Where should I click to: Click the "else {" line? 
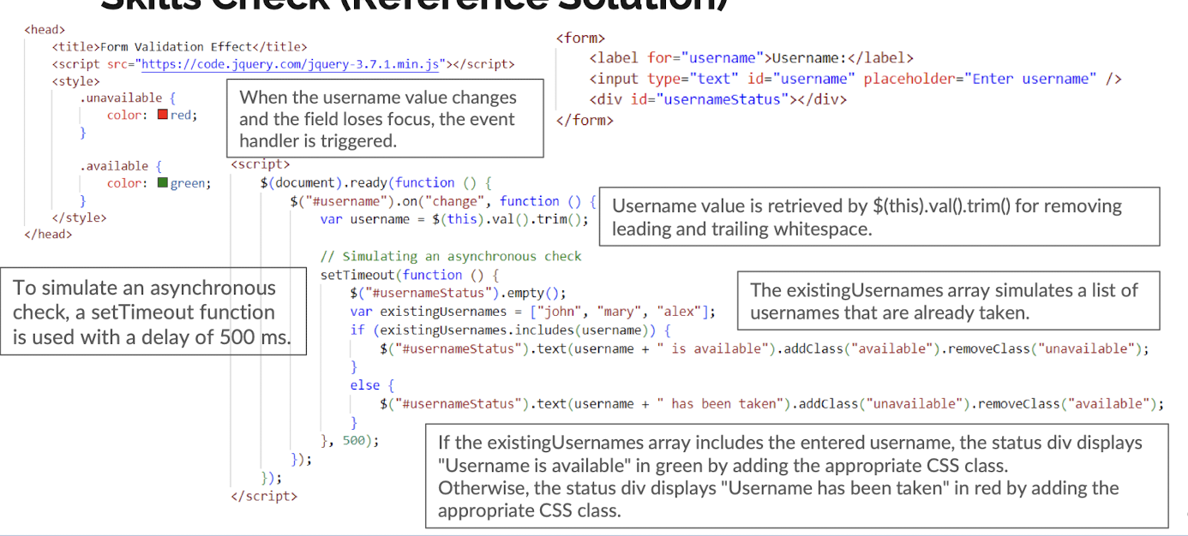pos(371,385)
